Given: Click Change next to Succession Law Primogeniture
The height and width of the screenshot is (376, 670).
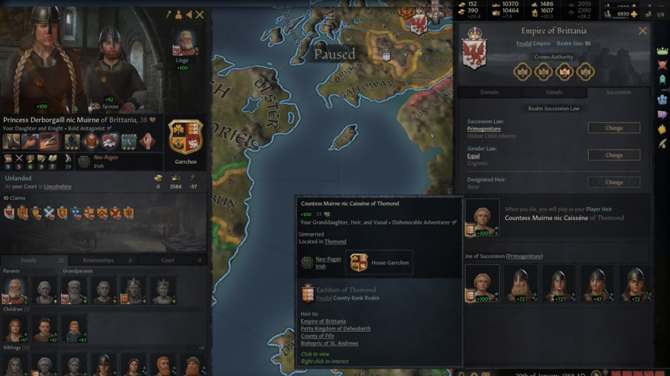Looking at the screenshot, I should click(614, 128).
